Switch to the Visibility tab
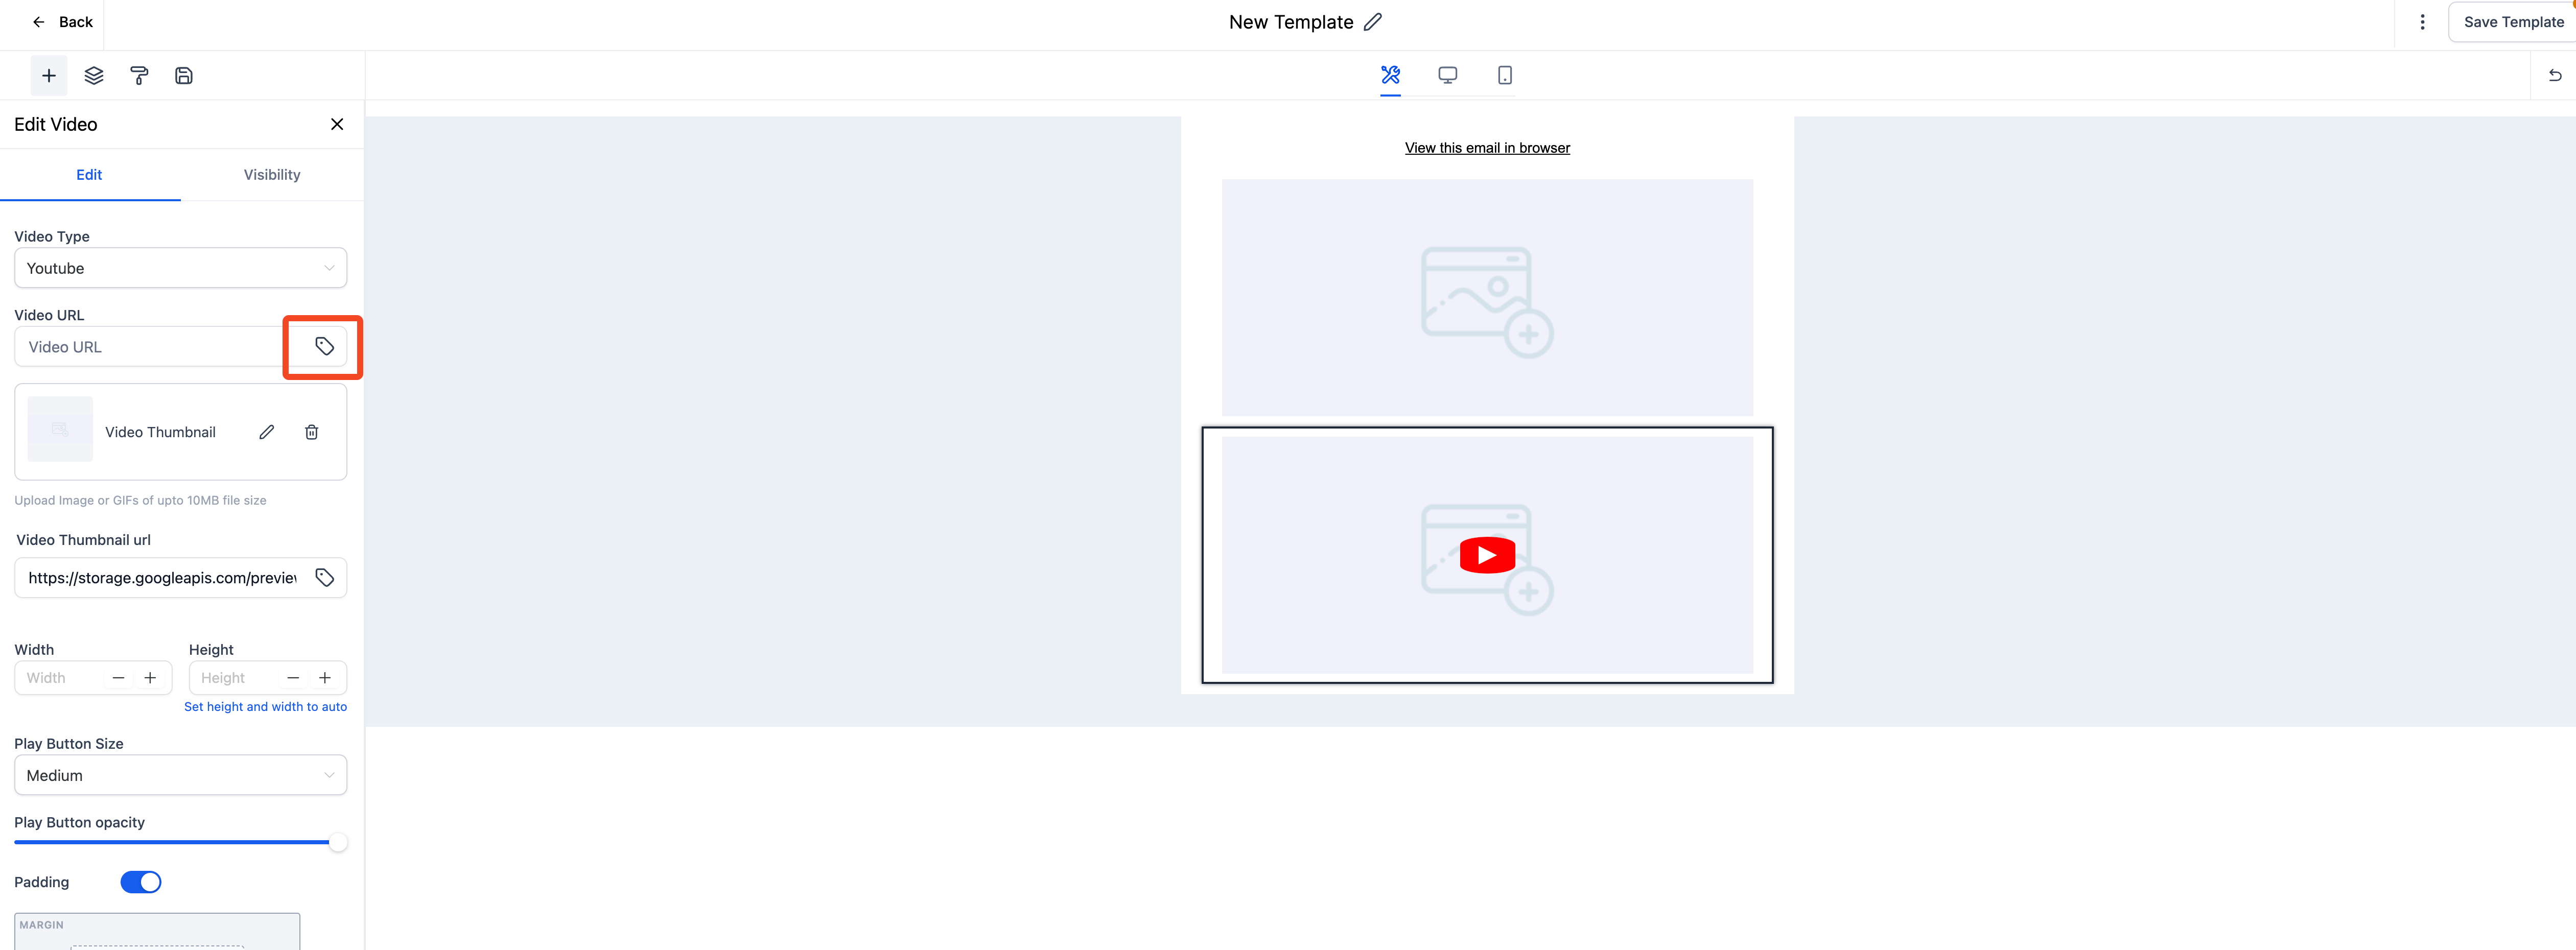The width and height of the screenshot is (2576, 950). pos(272,175)
